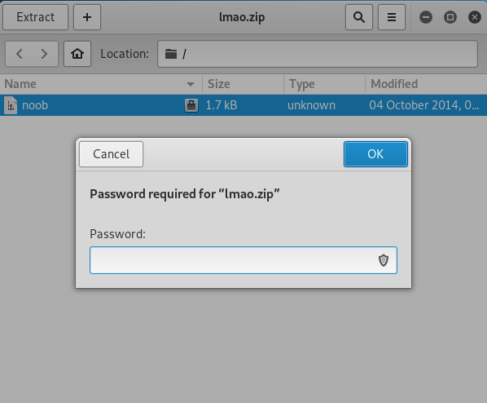Click the search magnifier icon
This screenshot has width=487, height=403.
pos(358,17)
